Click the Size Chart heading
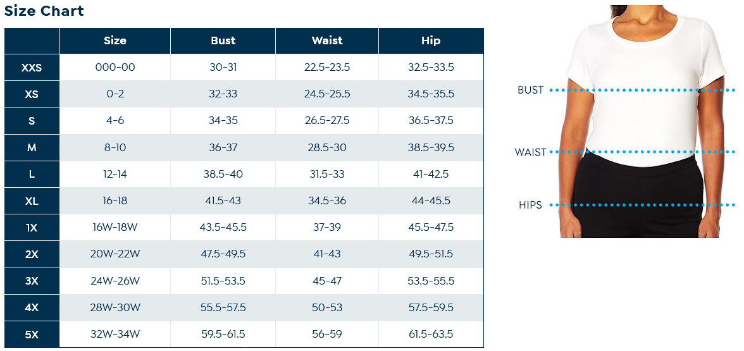 pyautogui.click(x=44, y=10)
